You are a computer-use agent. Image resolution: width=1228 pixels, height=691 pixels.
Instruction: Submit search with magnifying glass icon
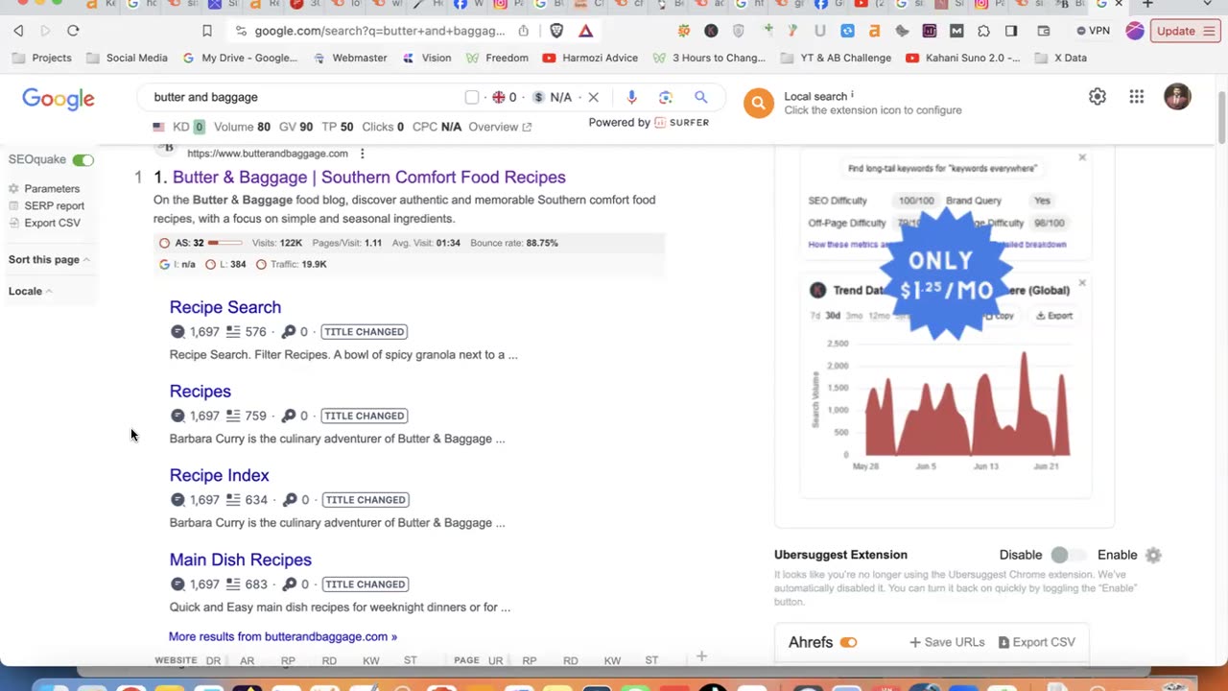[x=701, y=97]
